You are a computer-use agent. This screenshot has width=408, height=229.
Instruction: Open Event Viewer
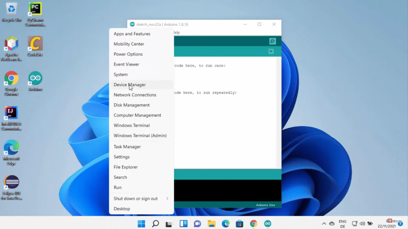[x=141, y=64]
